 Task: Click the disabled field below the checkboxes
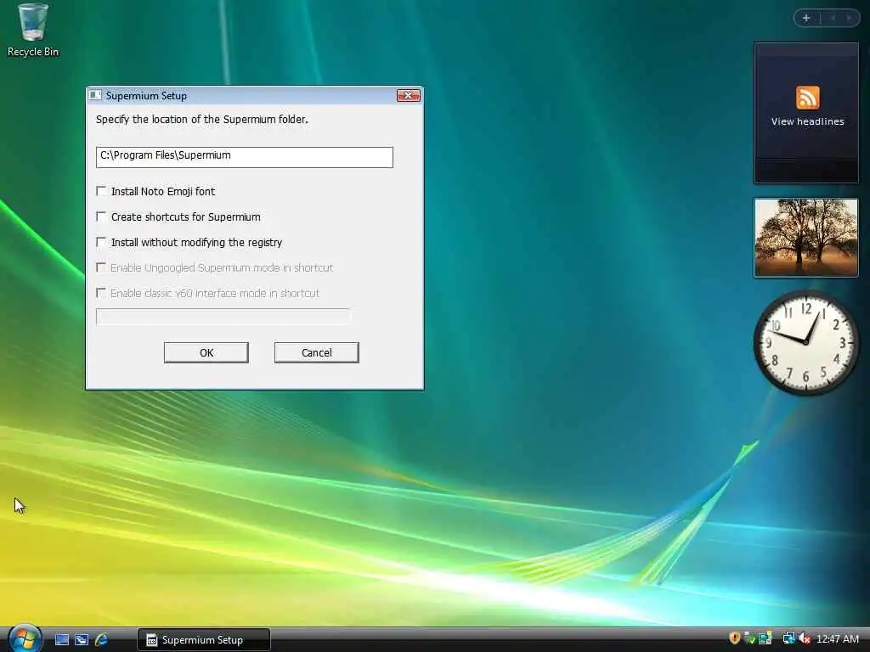223,317
